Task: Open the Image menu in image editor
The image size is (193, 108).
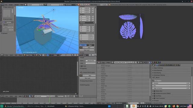Action: 108,62
